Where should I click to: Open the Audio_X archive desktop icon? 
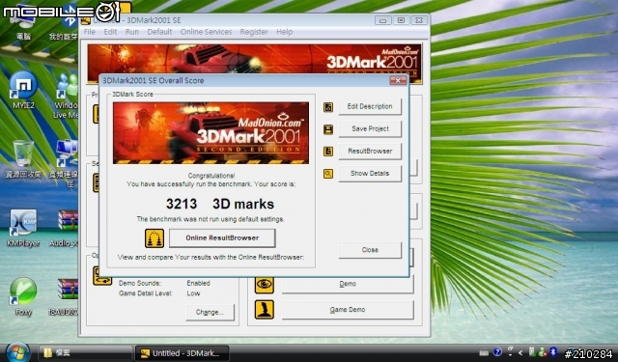pos(66,229)
